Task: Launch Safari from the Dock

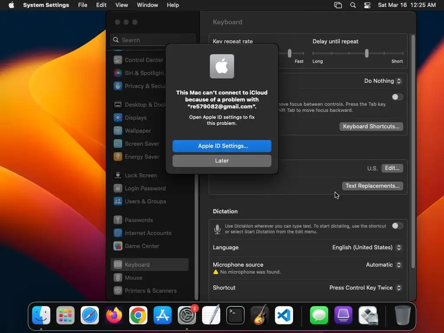Action: tap(90, 315)
